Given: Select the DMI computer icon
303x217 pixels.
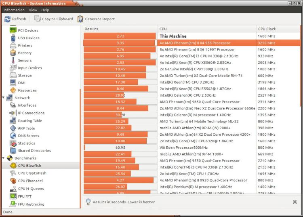Looking at the screenshot, I should [x=13, y=83].
